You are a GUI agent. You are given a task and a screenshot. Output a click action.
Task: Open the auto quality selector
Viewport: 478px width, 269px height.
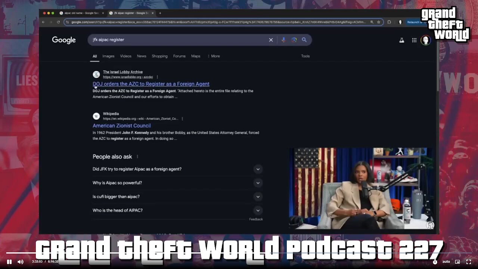[x=446, y=262]
